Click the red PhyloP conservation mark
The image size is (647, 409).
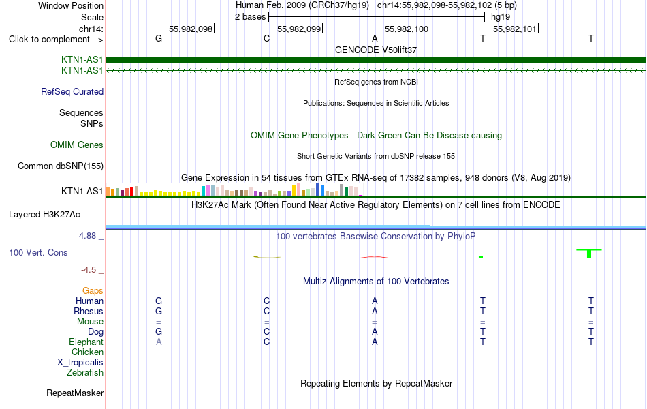375,257
